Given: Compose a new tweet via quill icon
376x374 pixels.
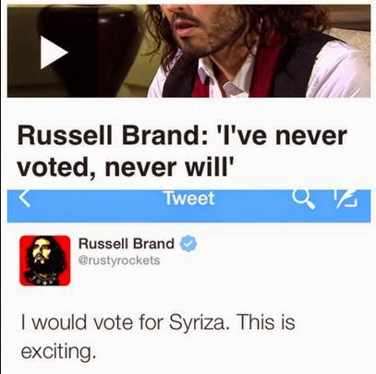Looking at the screenshot, I should pyautogui.click(x=346, y=199).
